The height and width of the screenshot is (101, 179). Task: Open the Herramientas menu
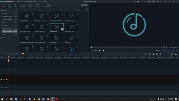point(29,2)
